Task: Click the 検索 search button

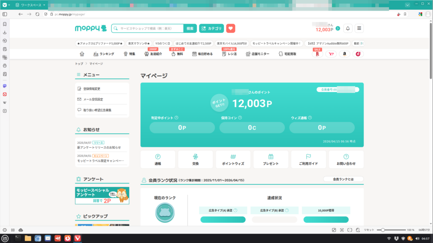Action: pyautogui.click(x=190, y=28)
